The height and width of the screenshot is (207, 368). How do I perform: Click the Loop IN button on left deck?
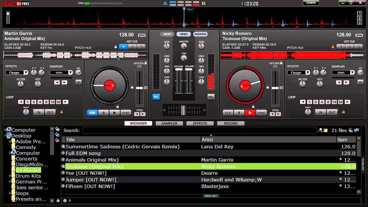[38, 112]
